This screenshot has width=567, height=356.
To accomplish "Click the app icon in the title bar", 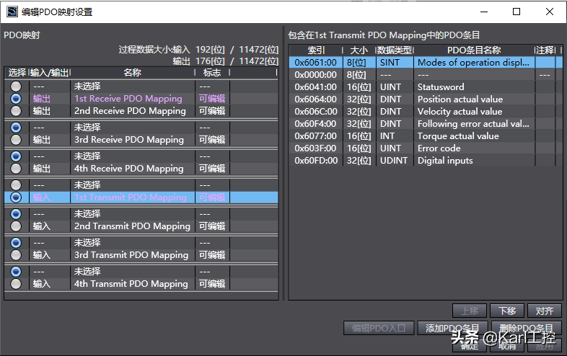I will tap(12, 12).
